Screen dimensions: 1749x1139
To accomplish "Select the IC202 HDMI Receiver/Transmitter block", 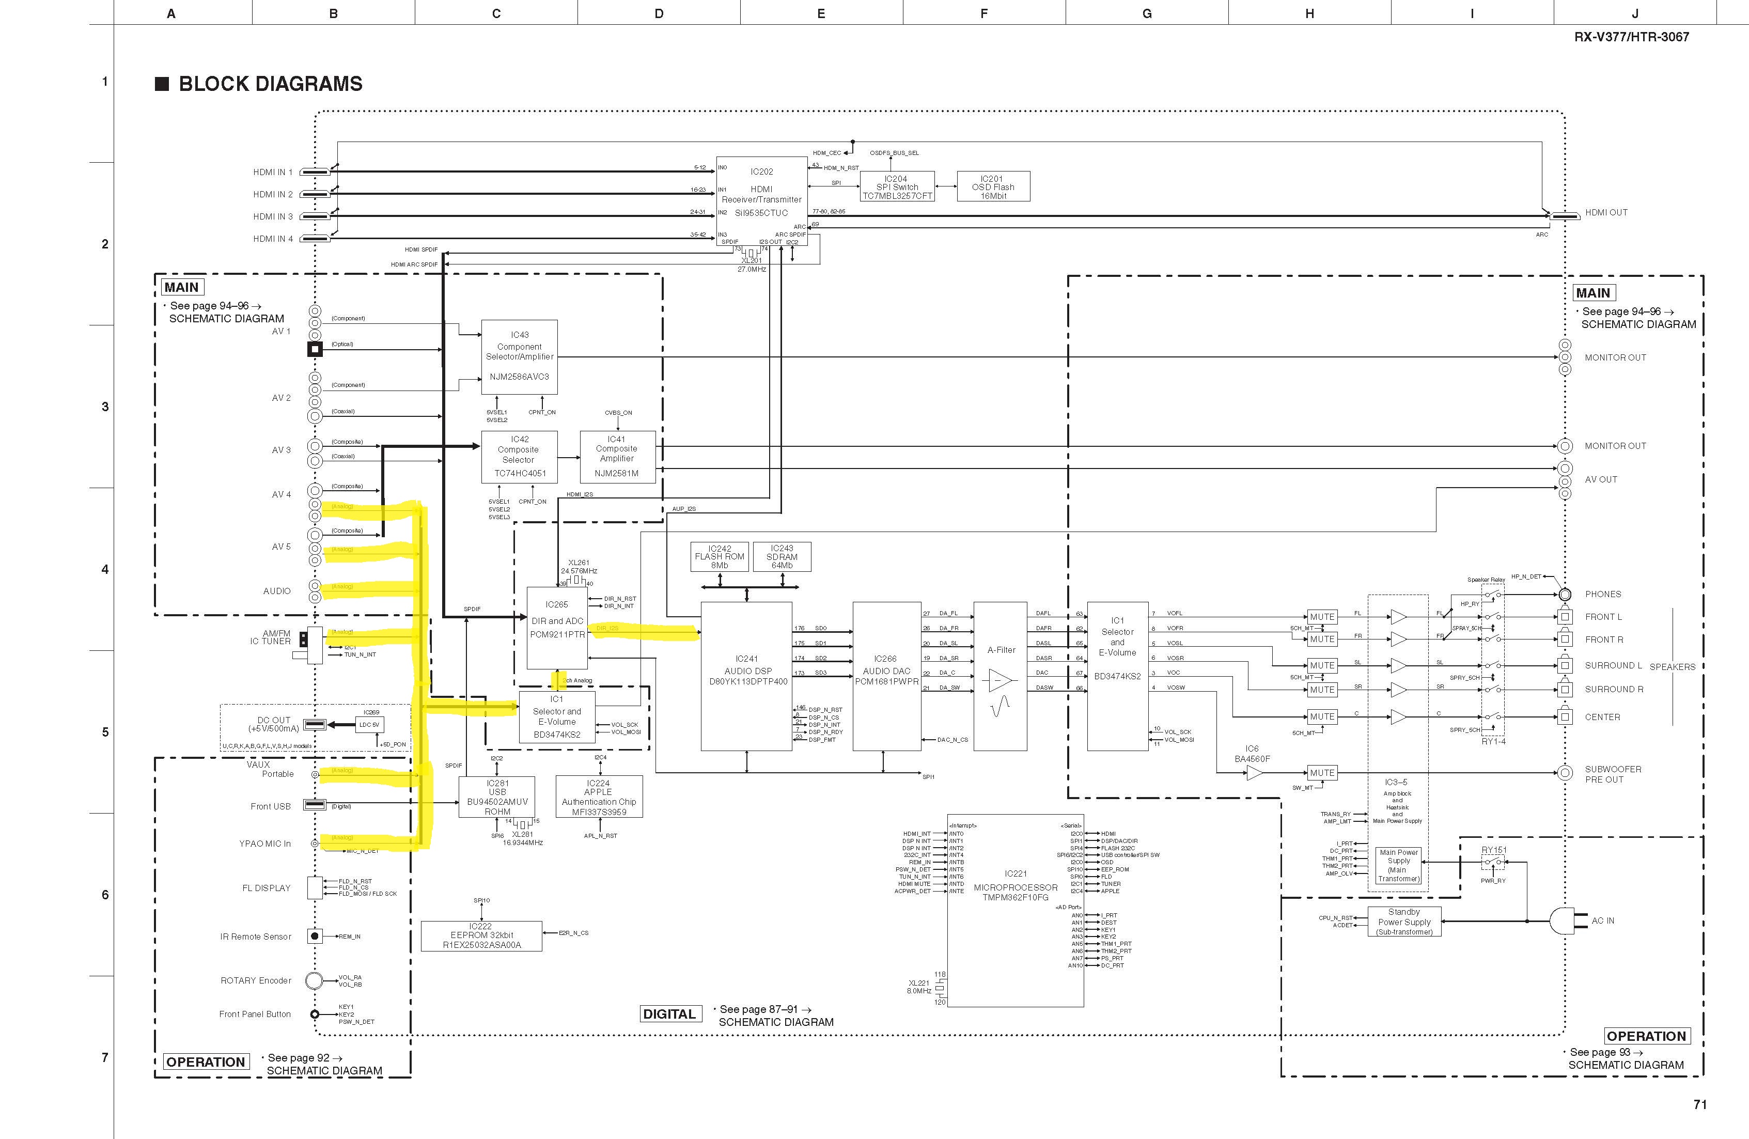I will tap(762, 200).
